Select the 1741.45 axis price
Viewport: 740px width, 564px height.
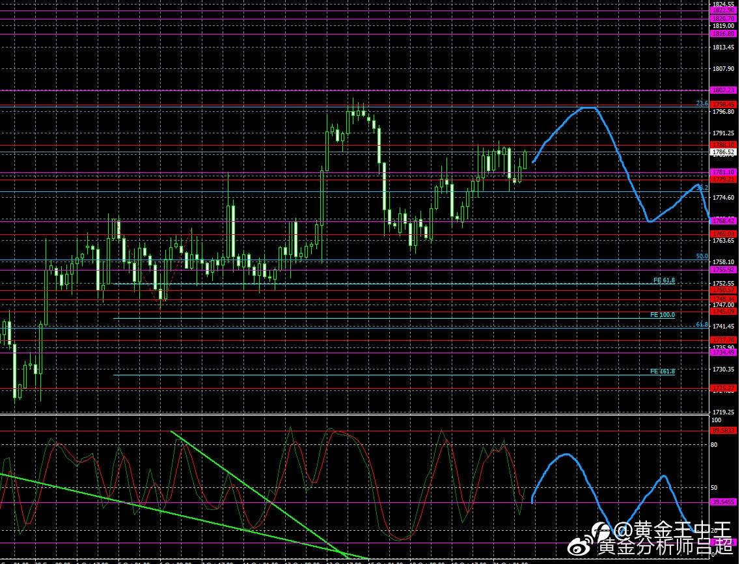point(723,327)
